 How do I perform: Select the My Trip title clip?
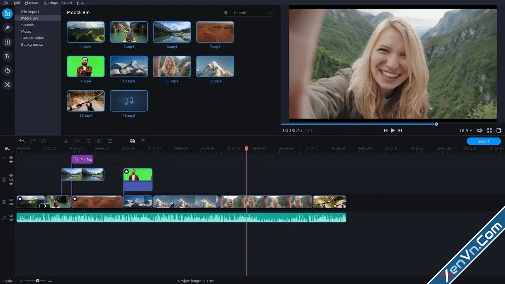point(82,159)
